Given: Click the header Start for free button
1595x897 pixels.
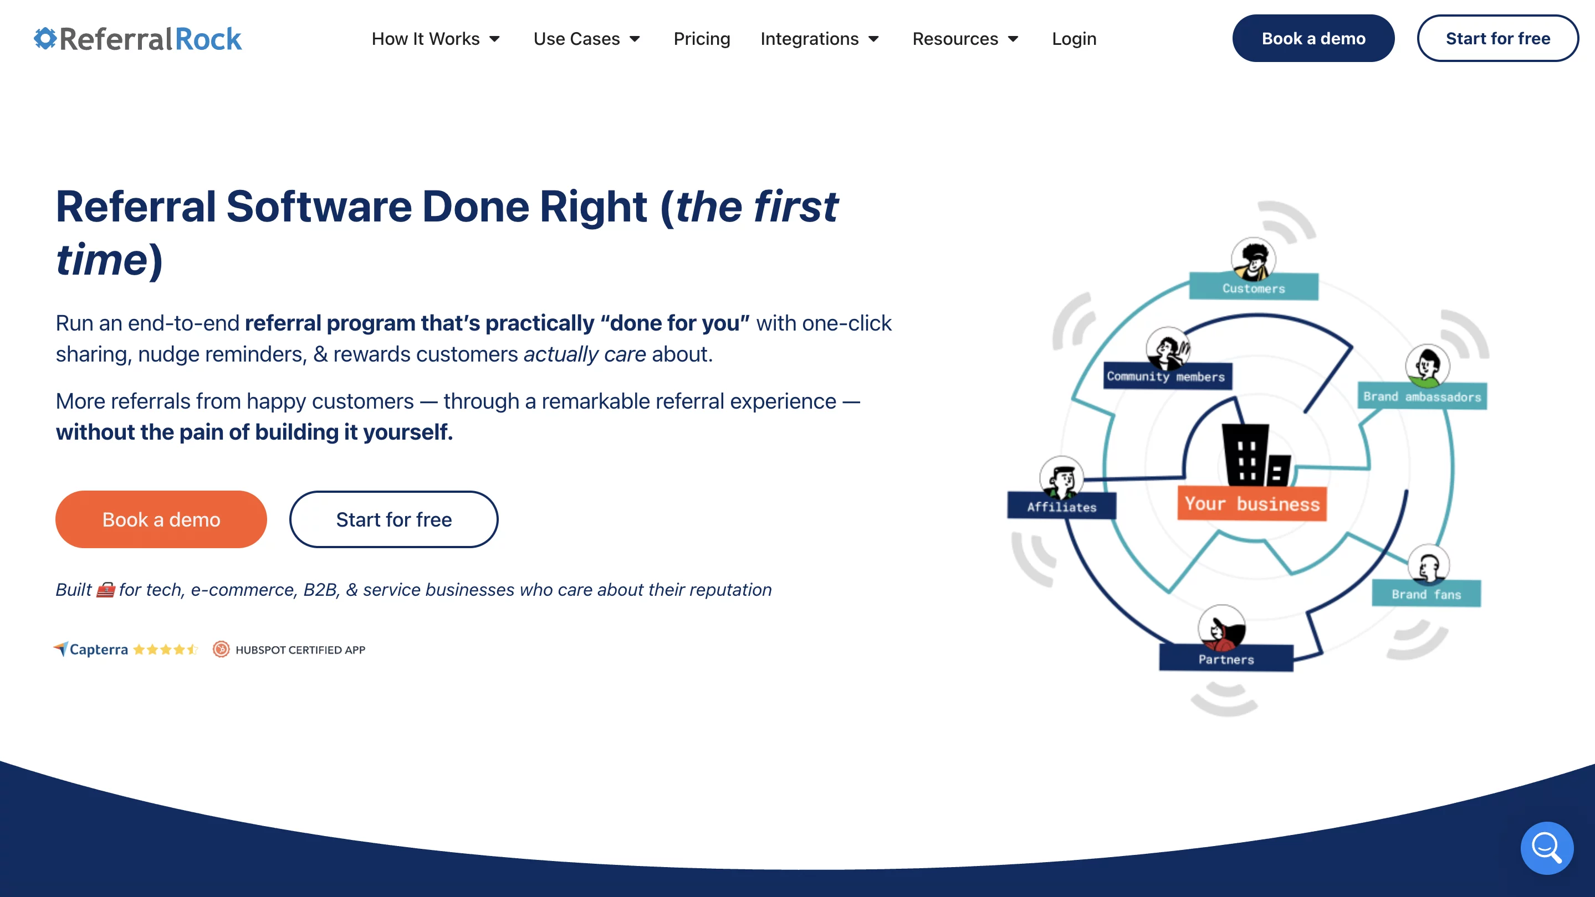Looking at the screenshot, I should click(1497, 38).
